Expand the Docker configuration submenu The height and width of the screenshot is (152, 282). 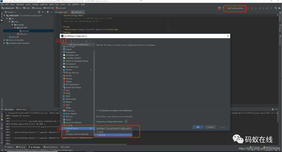point(91,70)
